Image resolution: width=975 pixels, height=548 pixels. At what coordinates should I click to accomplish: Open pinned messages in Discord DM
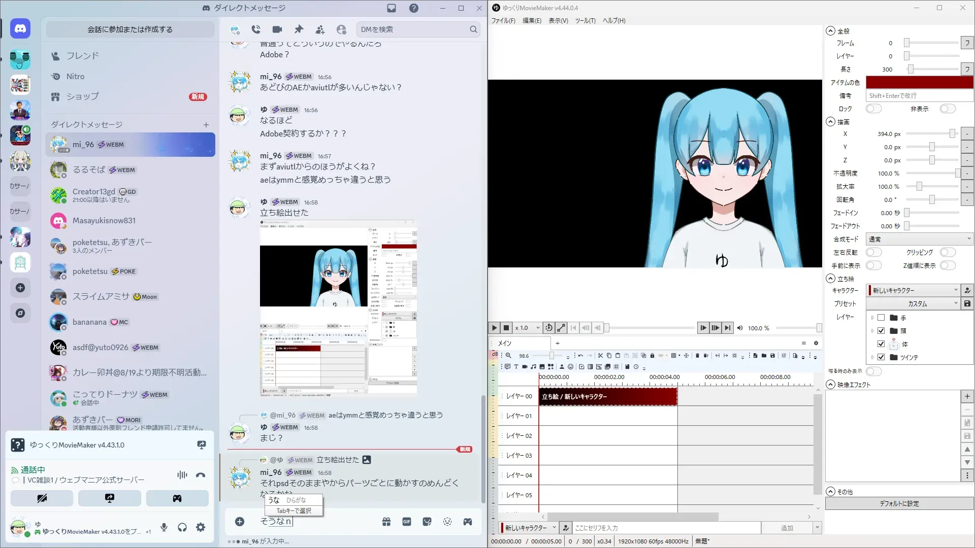click(299, 29)
